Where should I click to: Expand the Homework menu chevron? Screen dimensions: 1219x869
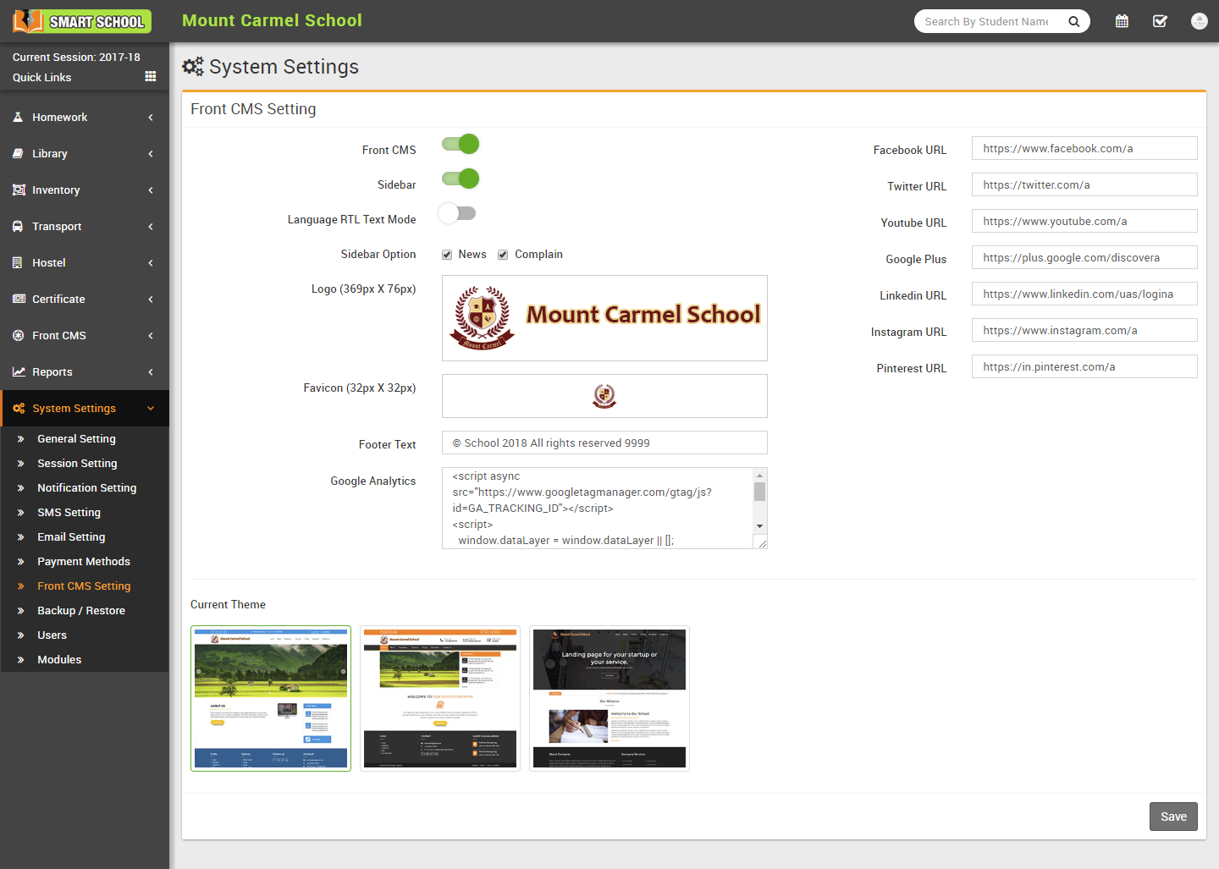pyautogui.click(x=151, y=118)
